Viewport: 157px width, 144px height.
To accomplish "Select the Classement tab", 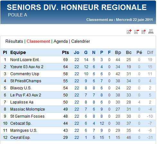I will click(38, 41).
